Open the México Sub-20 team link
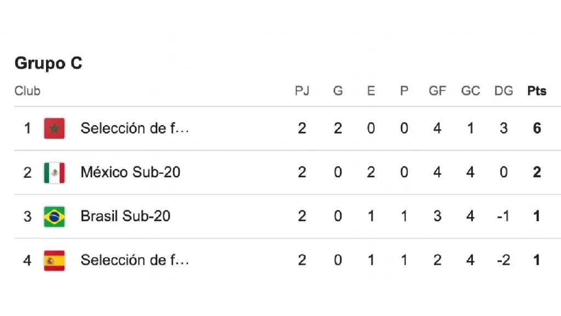This screenshot has height=316, width=561. [x=130, y=172]
